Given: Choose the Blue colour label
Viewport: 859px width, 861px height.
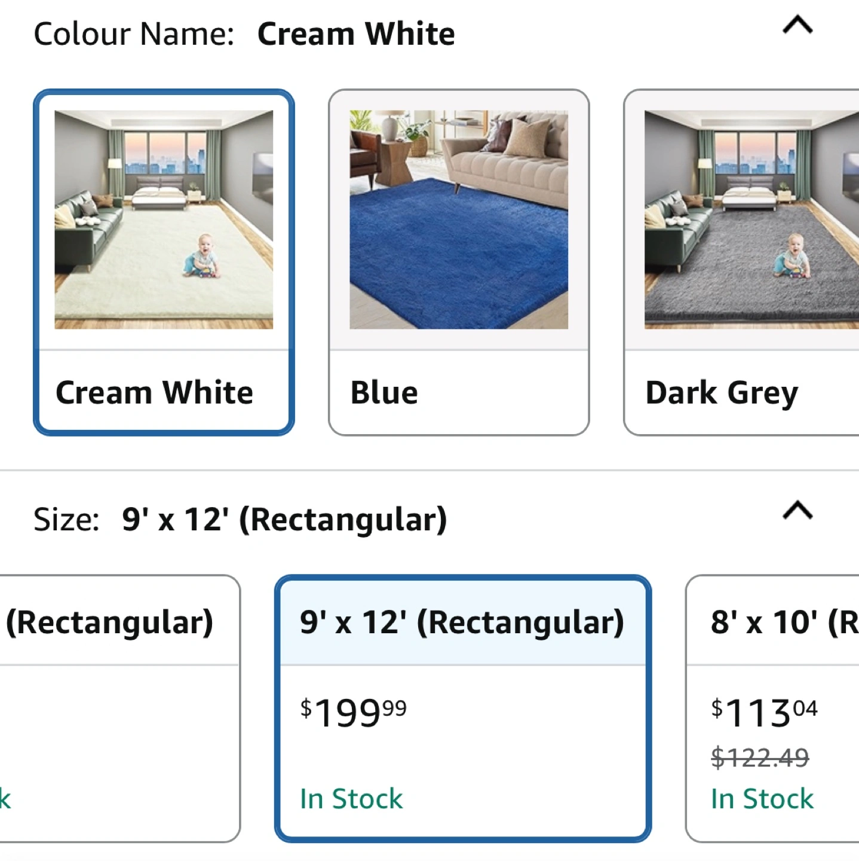Looking at the screenshot, I should point(384,393).
